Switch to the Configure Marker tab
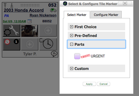This screenshot has width=139, height=96. 106,15
